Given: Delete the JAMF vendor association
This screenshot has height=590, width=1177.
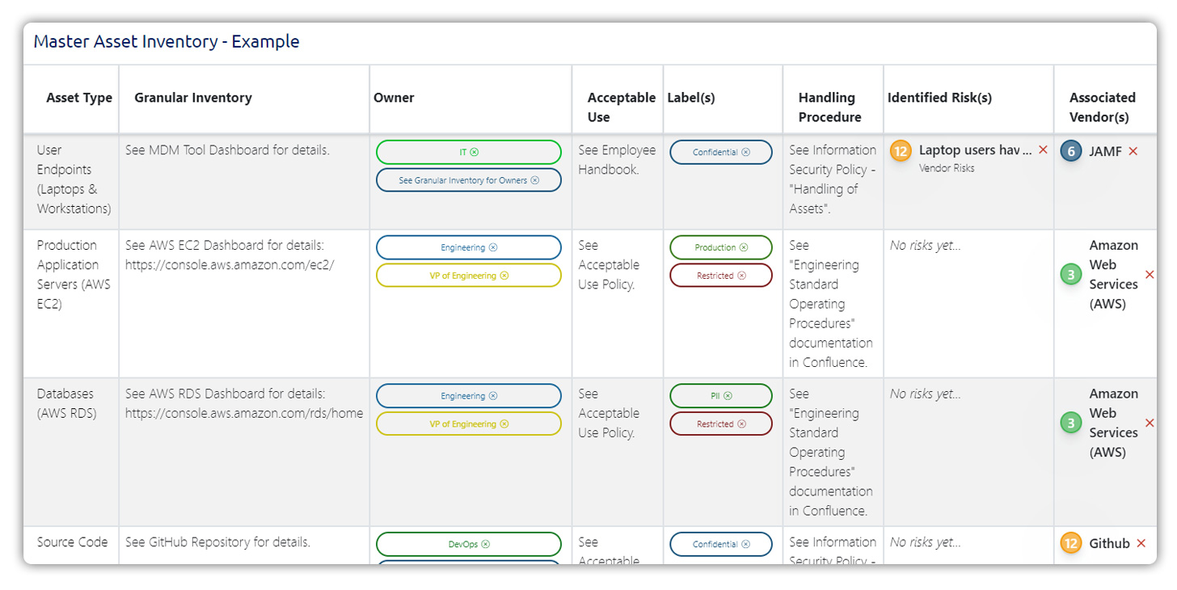Looking at the screenshot, I should click(x=1133, y=151).
